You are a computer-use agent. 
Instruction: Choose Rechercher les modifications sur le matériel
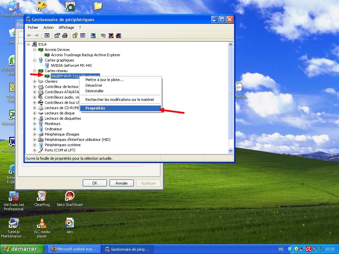(120, 100)
